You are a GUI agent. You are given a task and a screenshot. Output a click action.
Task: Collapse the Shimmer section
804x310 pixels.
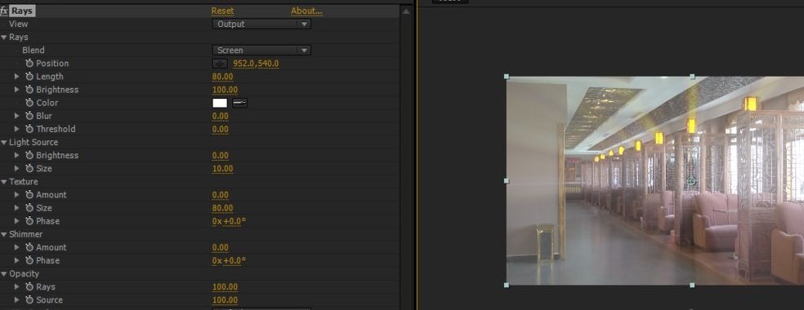4,234
